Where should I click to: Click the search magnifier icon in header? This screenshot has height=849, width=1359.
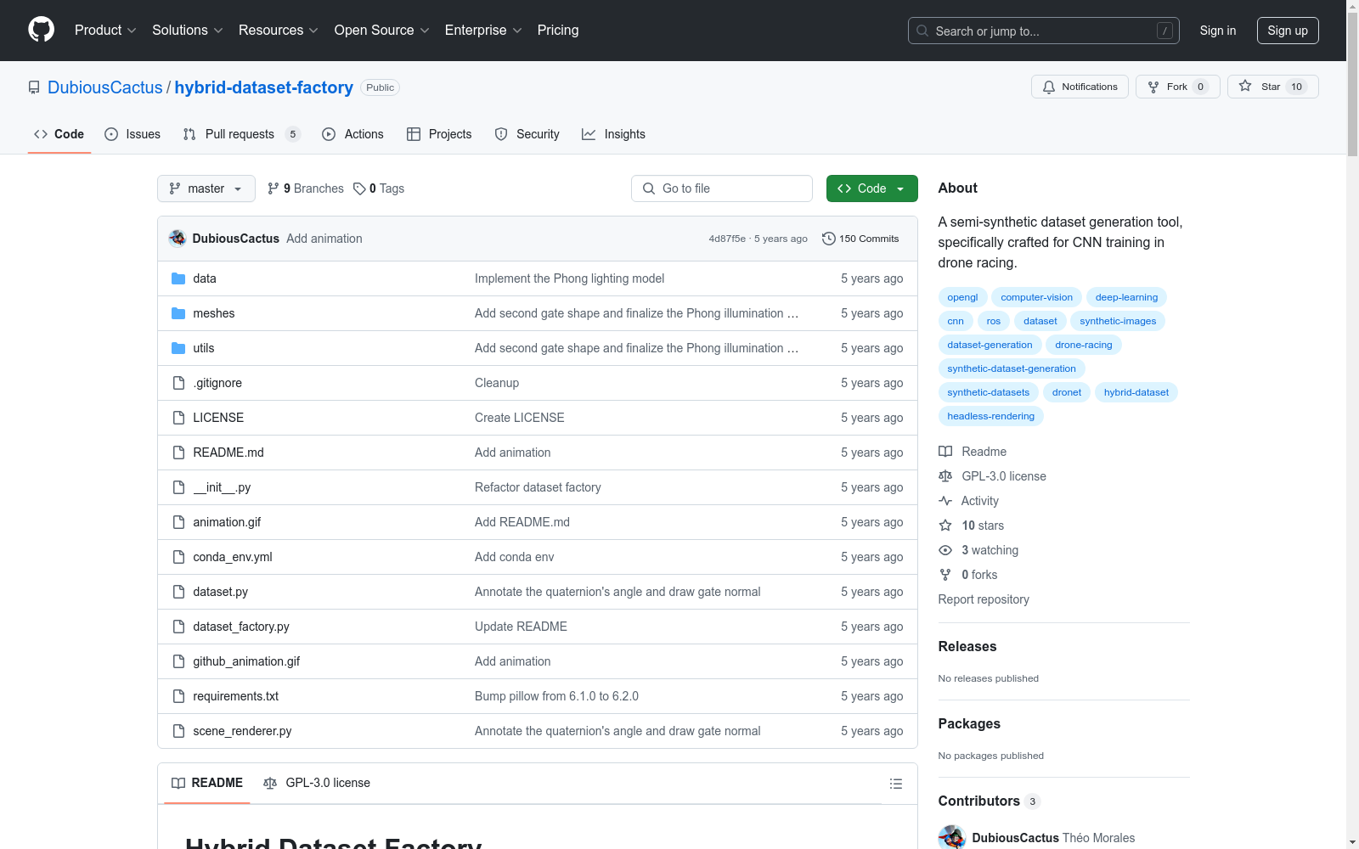922,31
